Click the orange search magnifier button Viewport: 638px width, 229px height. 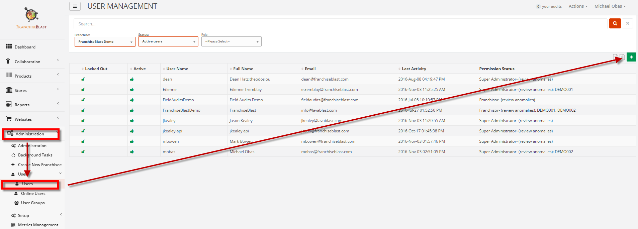coord(615,23)
